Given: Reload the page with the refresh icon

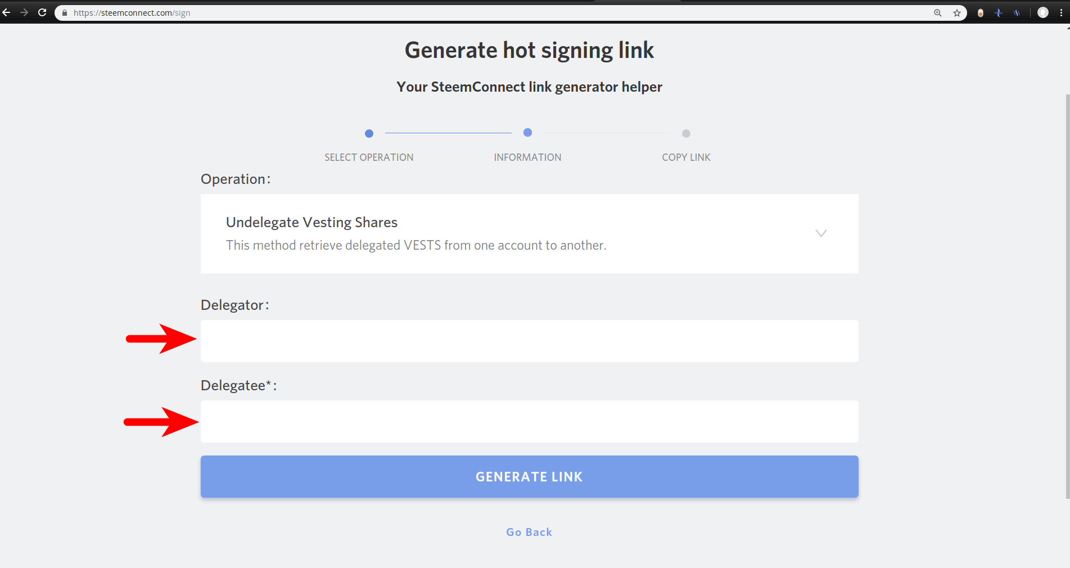Looking at the screenshot, I should click(42, 12).
